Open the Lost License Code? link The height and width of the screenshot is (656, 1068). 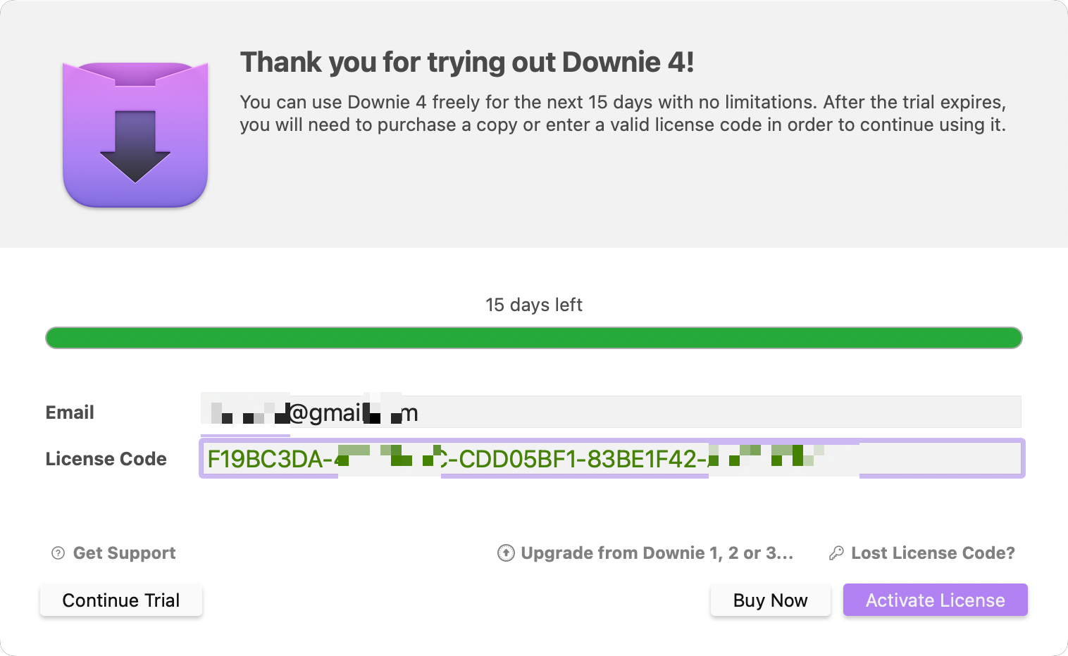click(933, 553)
